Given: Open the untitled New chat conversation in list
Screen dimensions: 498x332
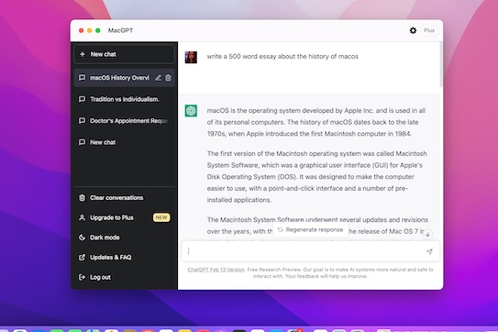Looking at the screenshot, I should pos(124,142).
